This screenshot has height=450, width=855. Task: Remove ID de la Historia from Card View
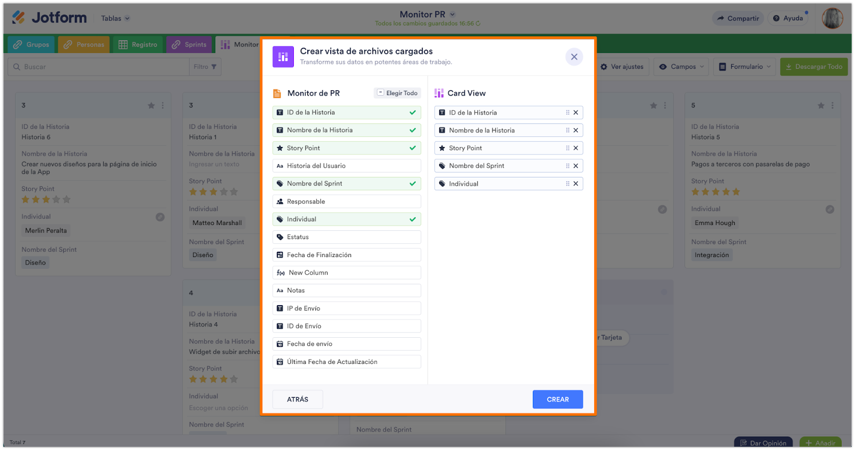click(576, 113)
